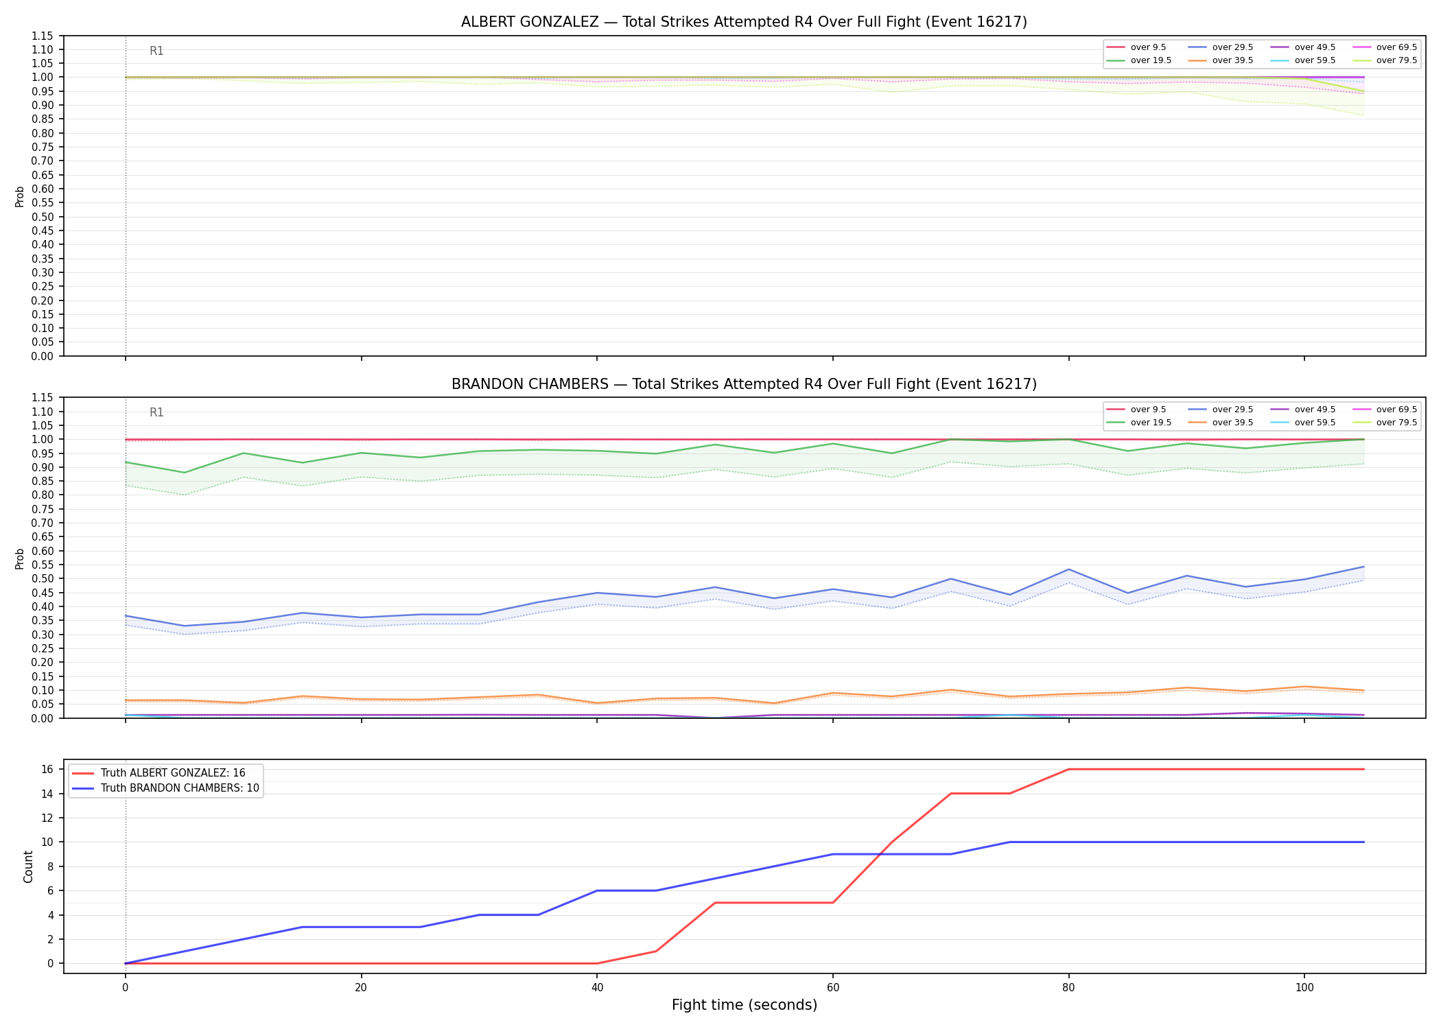Select the R1 round marker in Chambers chart
Image resolution: width=1441 pixels, height=1029 pixels.
(x=156, y=413)
